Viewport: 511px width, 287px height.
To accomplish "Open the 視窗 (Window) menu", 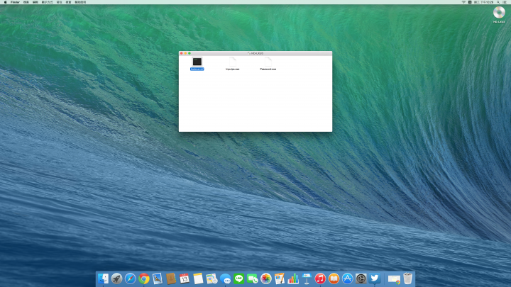I will (68, 2).
